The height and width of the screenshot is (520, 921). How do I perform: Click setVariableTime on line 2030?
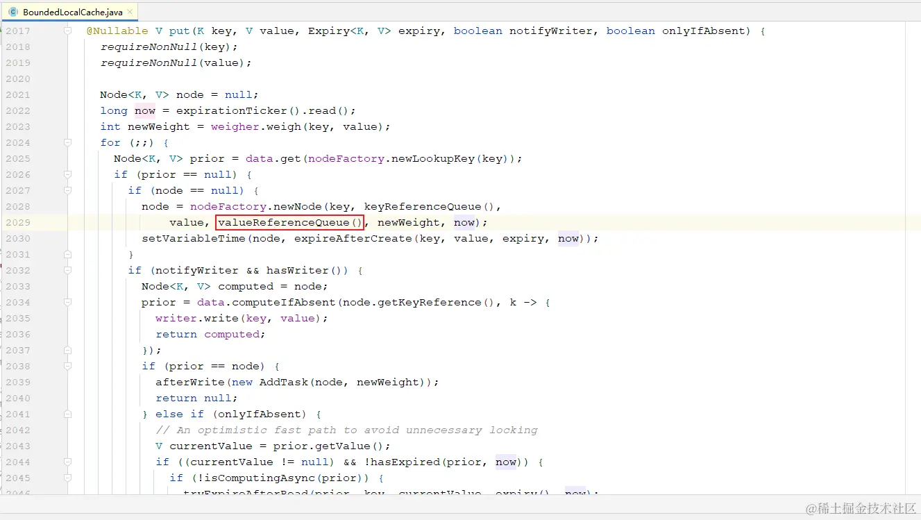[194, 238]
